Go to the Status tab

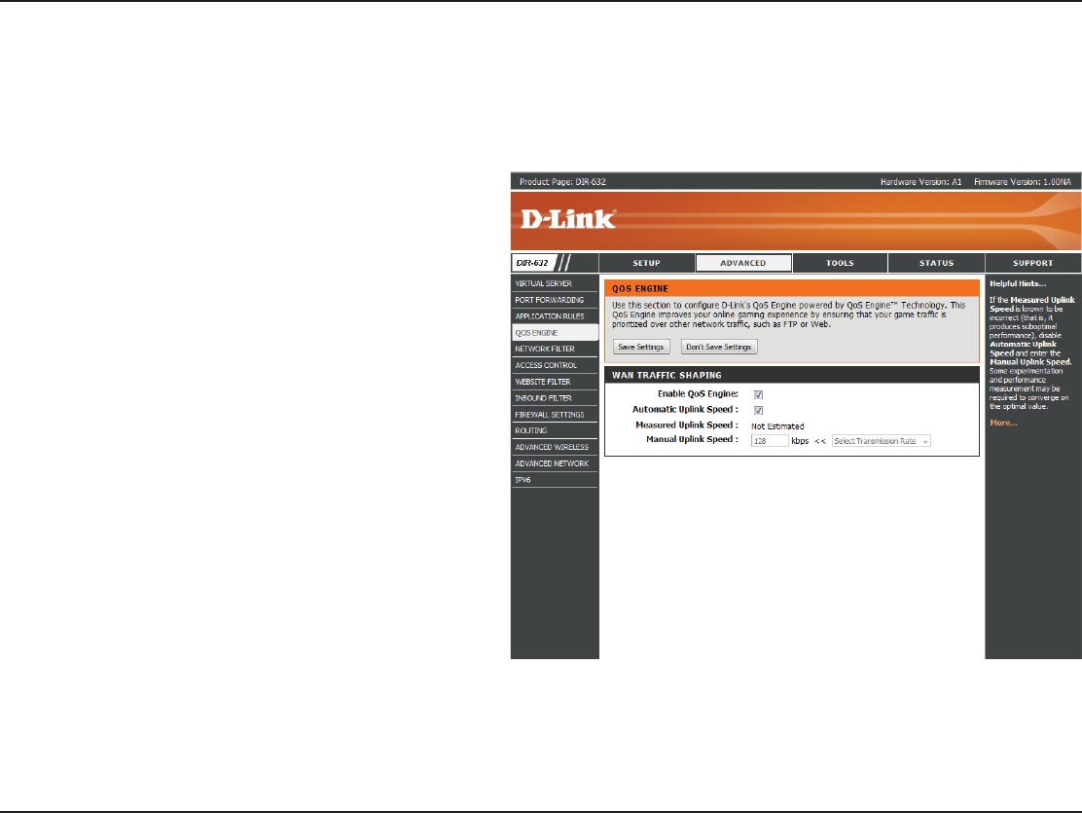coord(936,263)
